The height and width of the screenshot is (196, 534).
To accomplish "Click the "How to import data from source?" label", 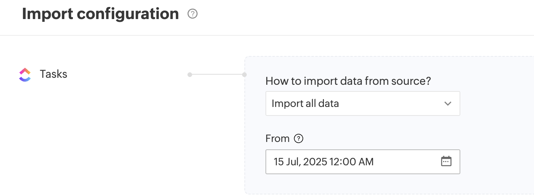I will point(348,81).
